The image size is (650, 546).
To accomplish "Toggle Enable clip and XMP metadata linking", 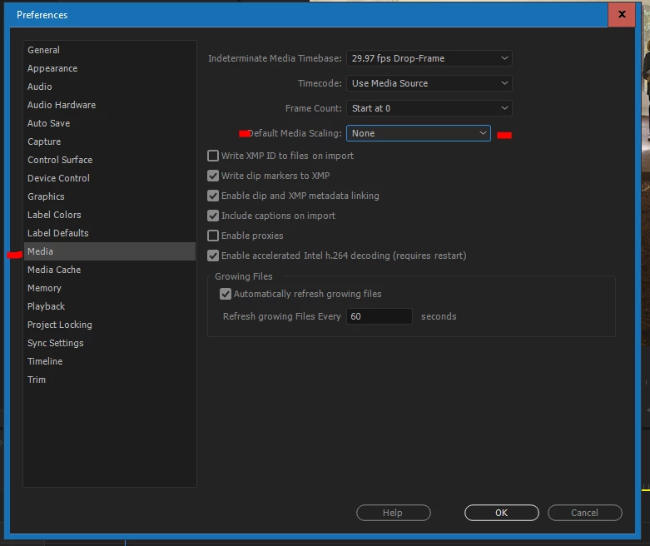I will tap(213, 196).
